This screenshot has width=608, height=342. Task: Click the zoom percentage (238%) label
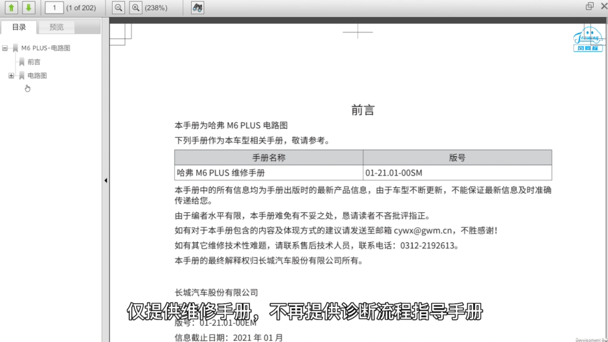[x=156, y=8]
